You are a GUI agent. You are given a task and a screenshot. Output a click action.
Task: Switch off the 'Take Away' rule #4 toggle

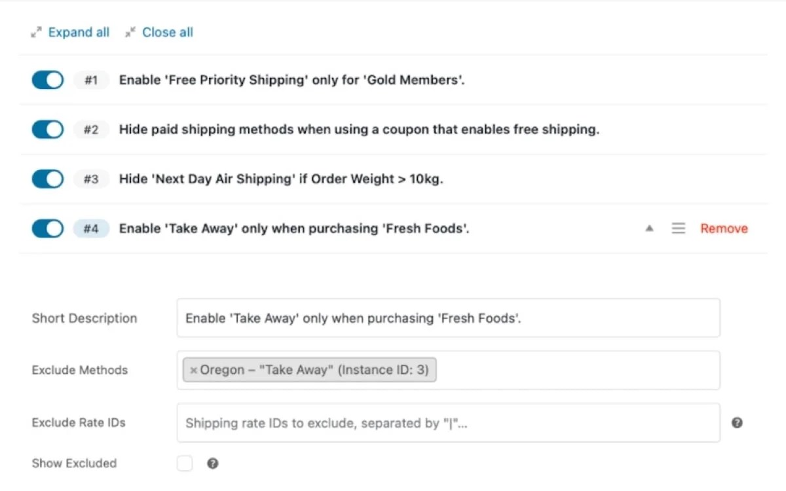point(47,228)
